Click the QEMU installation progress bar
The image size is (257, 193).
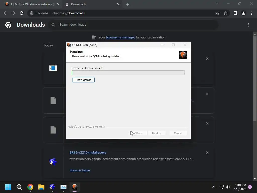point(128,73)
